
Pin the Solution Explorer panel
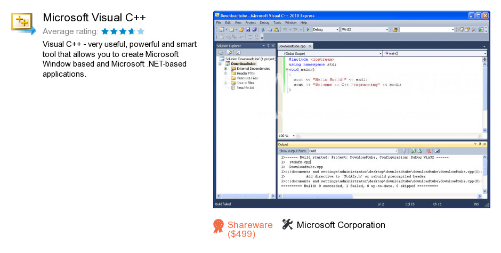(269, 46)
